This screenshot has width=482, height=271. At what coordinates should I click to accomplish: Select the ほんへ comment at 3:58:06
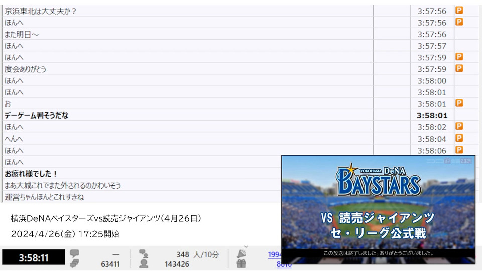14,151
